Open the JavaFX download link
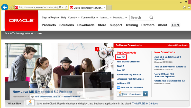The height and width of the screenshot is (108, 191). pyautogui.click(x=120, y=66)
